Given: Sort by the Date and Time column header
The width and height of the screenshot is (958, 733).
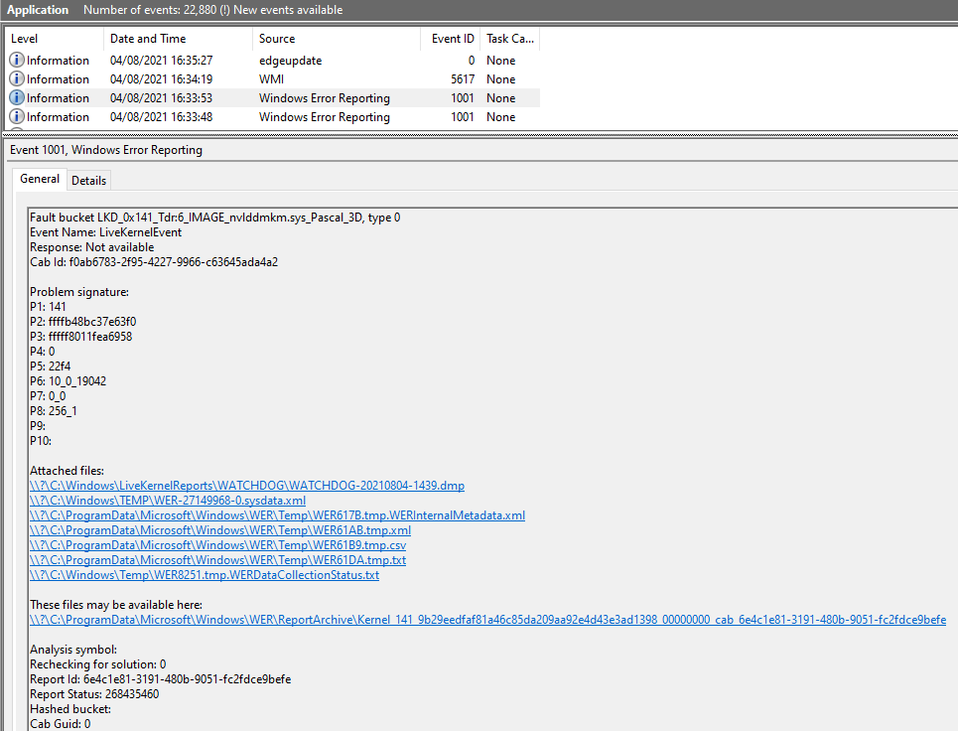Looking at the screenshot, I should pos(178,39).
